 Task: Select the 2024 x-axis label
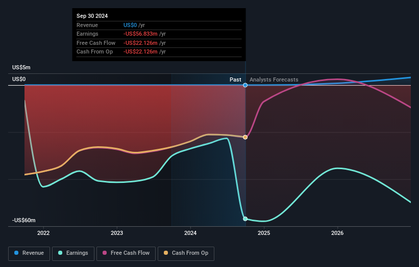click(x=190, y=233)
